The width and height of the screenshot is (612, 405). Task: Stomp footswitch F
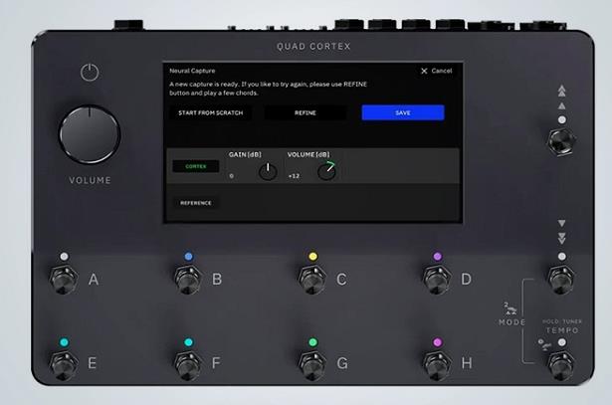coord(188,365)
